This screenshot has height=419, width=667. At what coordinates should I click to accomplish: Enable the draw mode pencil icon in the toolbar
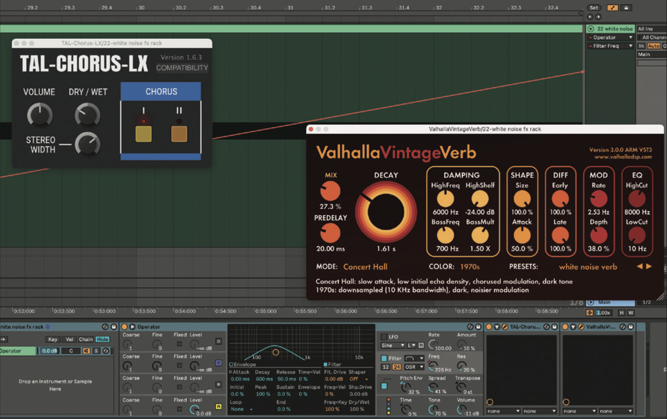pyautogui.click(x=613, y=8)
